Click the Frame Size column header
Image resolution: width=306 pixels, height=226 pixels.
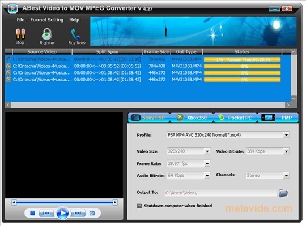coord(157,51)
